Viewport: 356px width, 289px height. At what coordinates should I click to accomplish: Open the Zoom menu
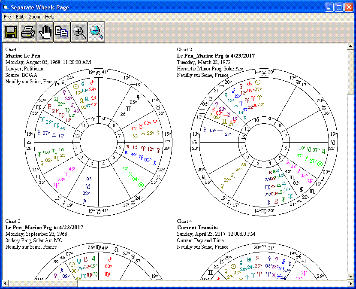pos(34,17)
